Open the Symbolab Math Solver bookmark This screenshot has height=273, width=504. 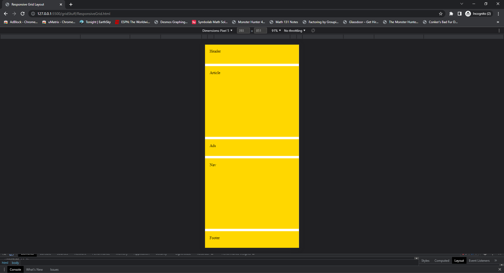point(210,22)
